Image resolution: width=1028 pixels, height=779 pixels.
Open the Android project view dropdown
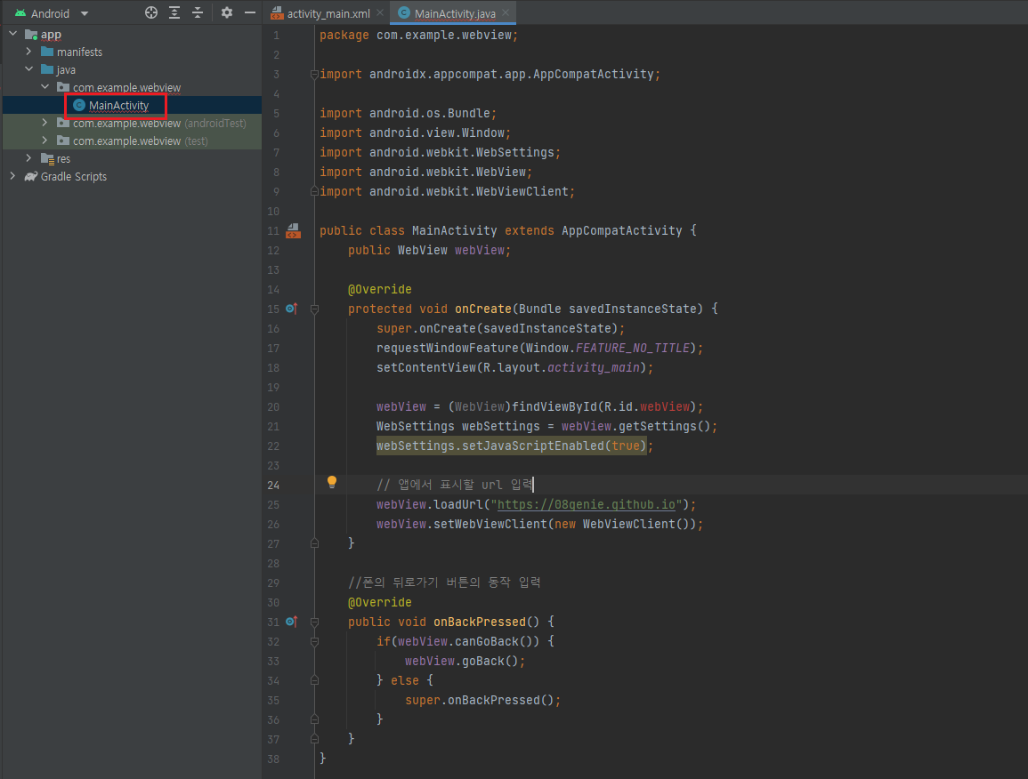(55, 12)
